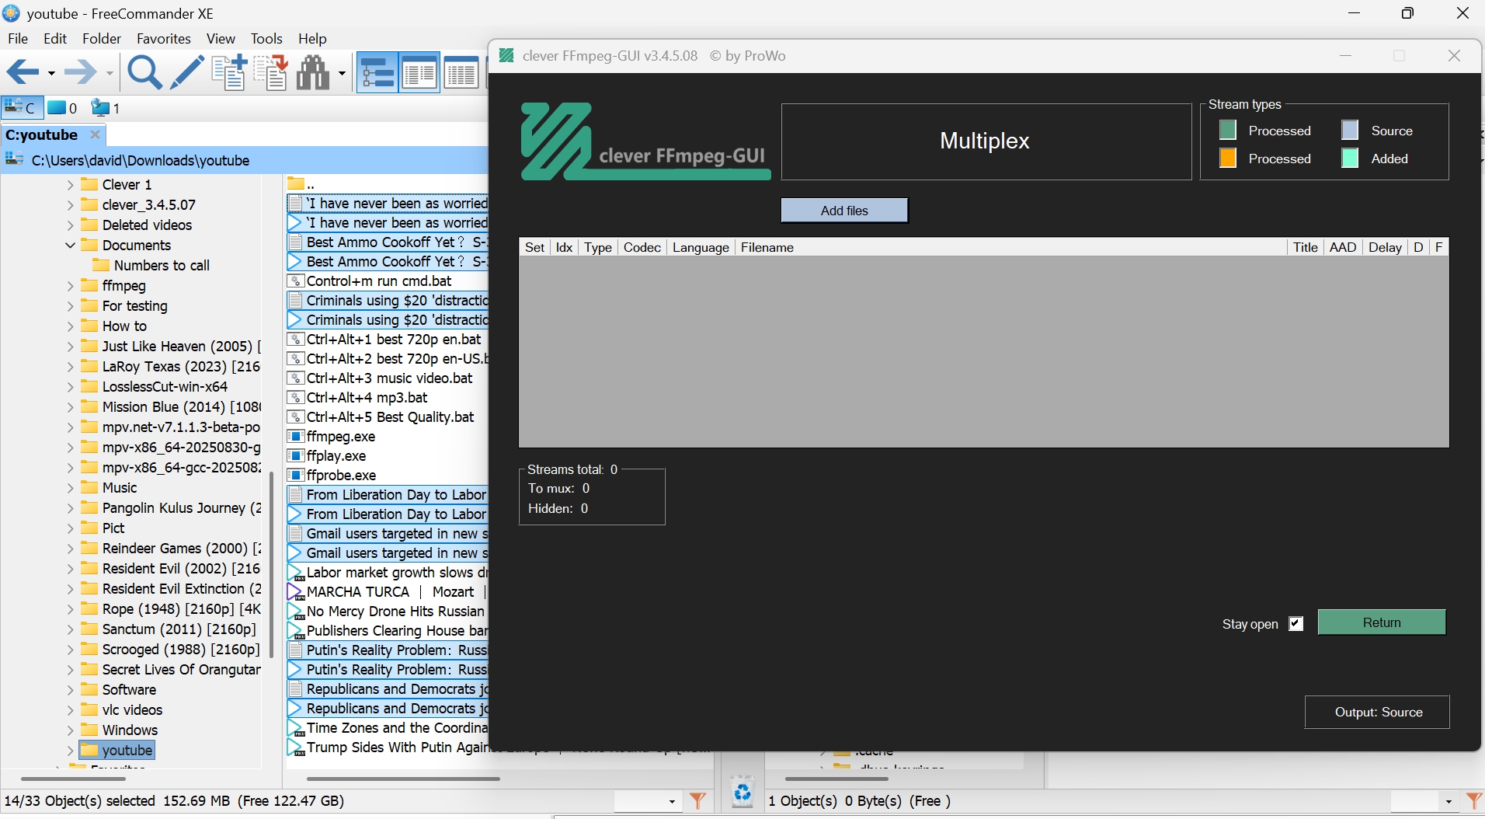Image resolution: width=1485 pixels, height=819 pixels.
Task: Click the ffplay.exe file icon
Action: coord(295,455)
